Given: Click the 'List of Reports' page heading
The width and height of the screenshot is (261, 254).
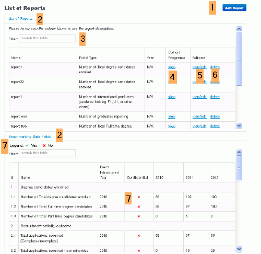Looking at the screenshot, I should click(25, 8).
